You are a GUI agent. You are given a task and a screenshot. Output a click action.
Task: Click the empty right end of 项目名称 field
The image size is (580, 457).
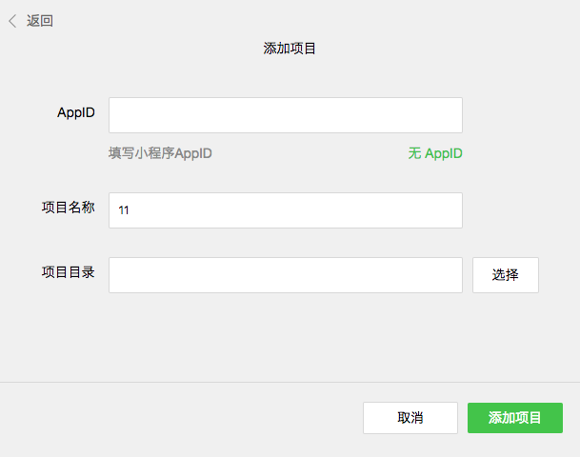[x=448, y=210]
